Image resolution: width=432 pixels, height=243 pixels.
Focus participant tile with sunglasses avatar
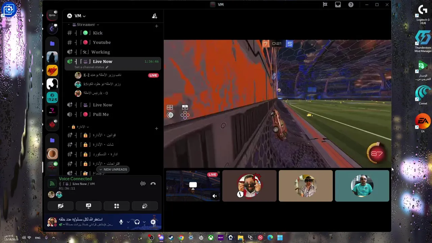click(249, 186)
